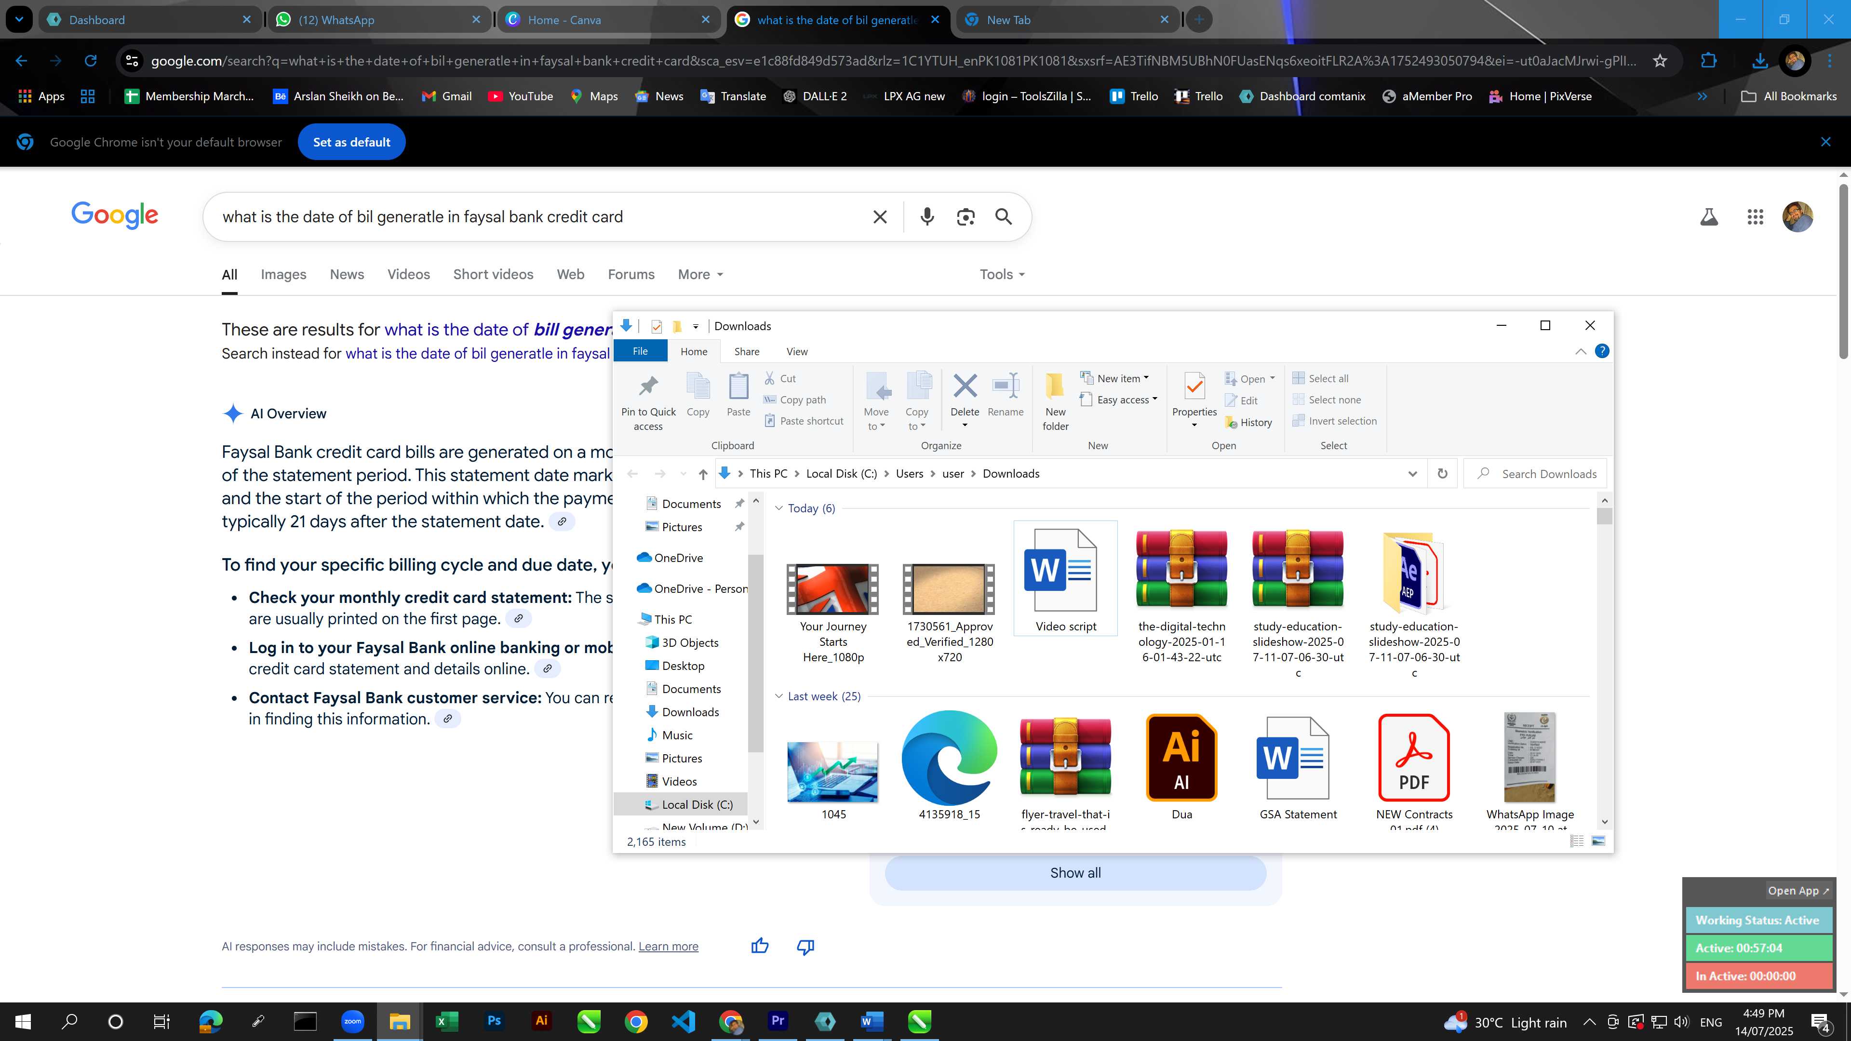Viewport: 1851px width, 1041px height.
Task: Bookmark this page with the star icon
Action: [x=1660, y=61]
